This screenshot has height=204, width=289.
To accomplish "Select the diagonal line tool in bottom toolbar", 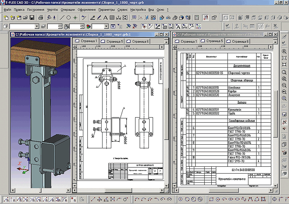I will 93,199.
